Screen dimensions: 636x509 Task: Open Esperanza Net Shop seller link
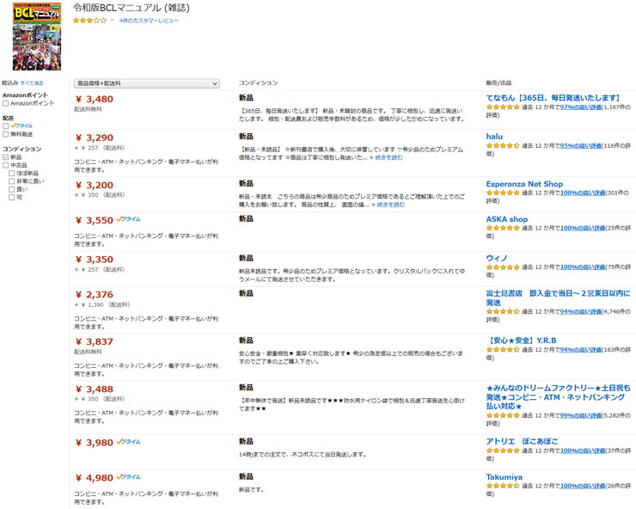tap(524, 184)
